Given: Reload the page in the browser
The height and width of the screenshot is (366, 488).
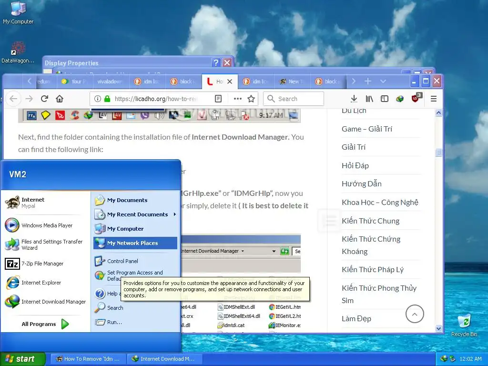Looking at the screenshot, I should tap(44, 99).
